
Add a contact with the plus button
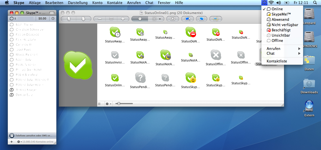[x=12, y=142]
